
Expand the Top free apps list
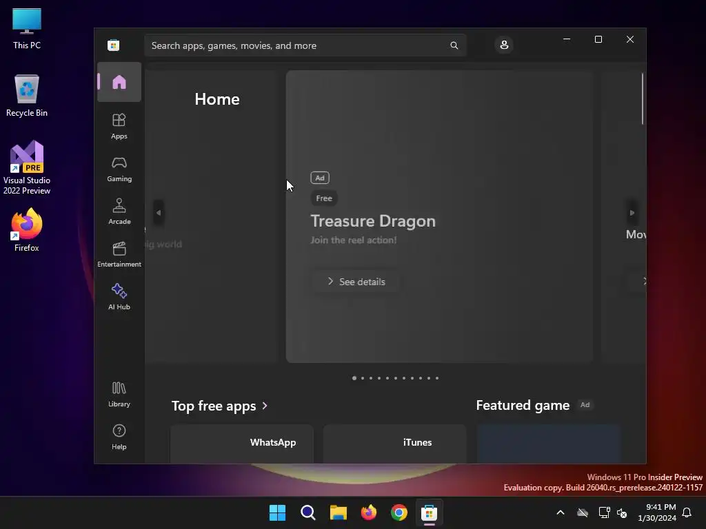(x=220, y=406)
